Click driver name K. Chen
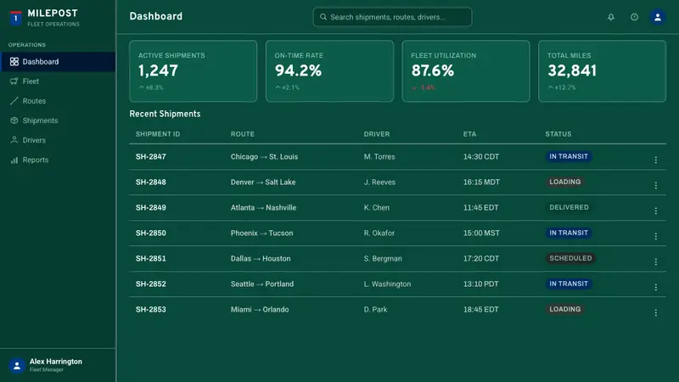The image size is (679, 382). click(376, 208)
